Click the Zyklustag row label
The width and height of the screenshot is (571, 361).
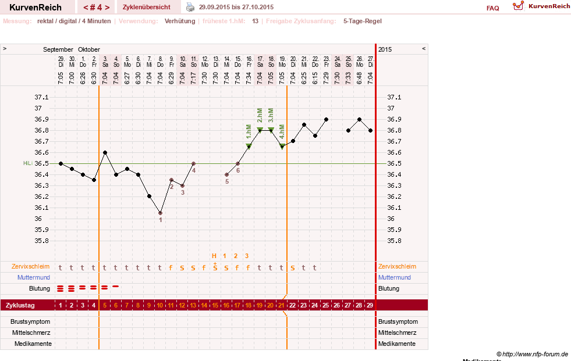[20, 305]
